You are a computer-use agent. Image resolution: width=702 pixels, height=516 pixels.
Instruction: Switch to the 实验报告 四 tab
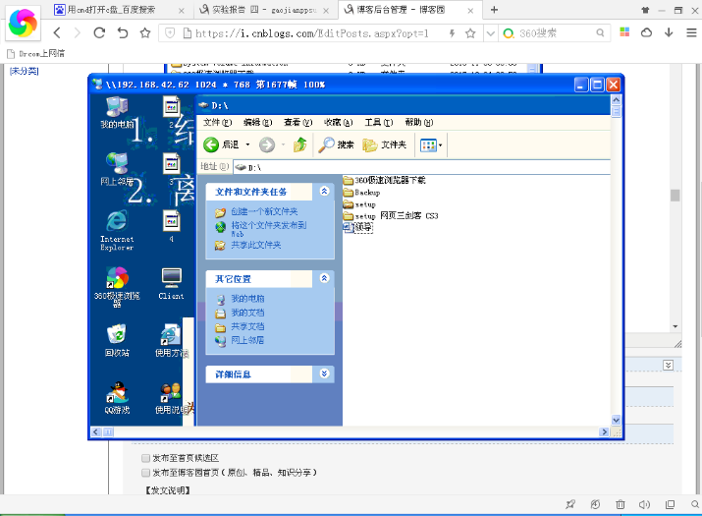click(x=264, y=10)
